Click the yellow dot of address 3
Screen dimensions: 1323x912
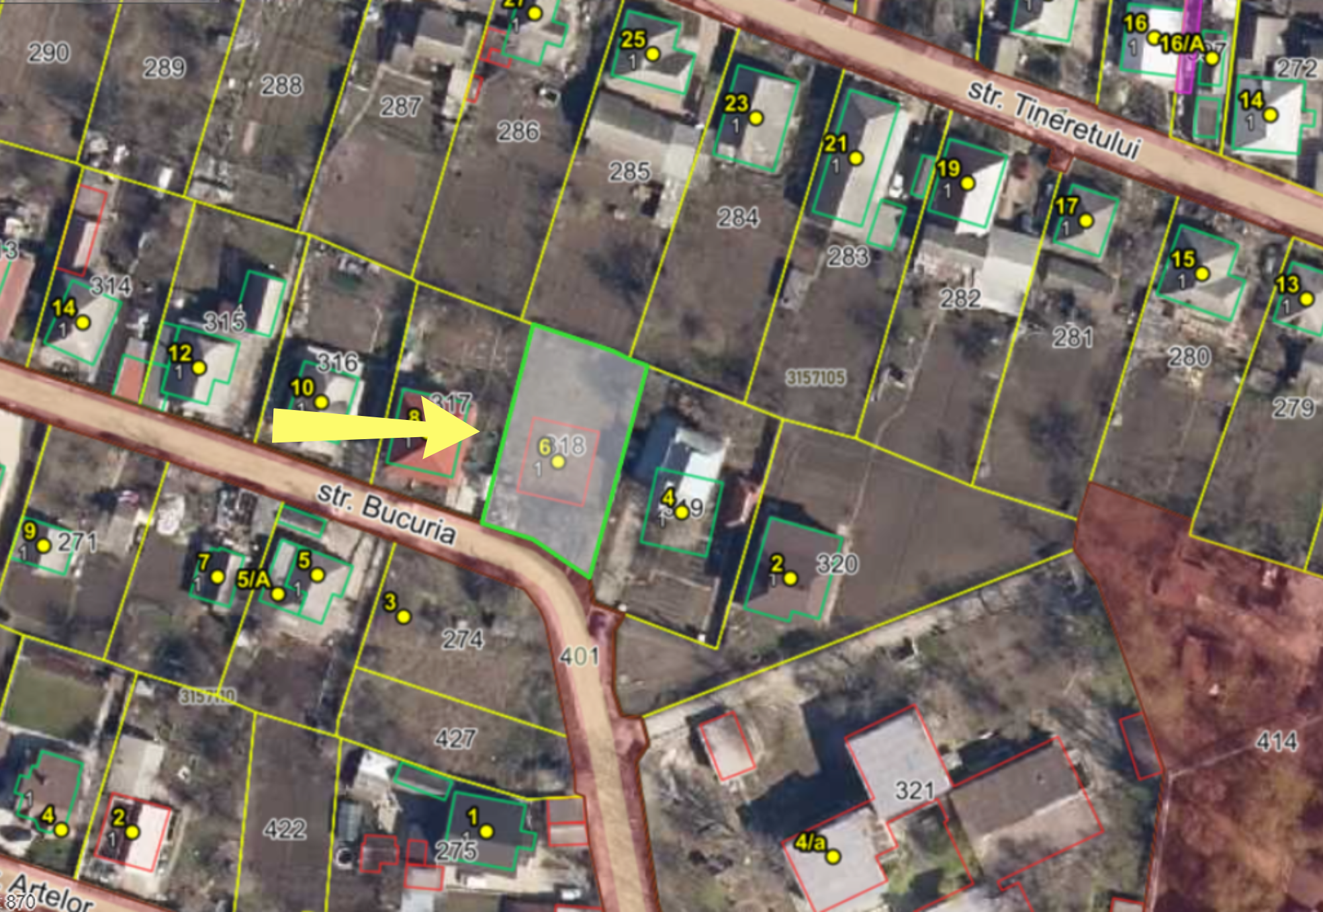(x=404, y=617)
